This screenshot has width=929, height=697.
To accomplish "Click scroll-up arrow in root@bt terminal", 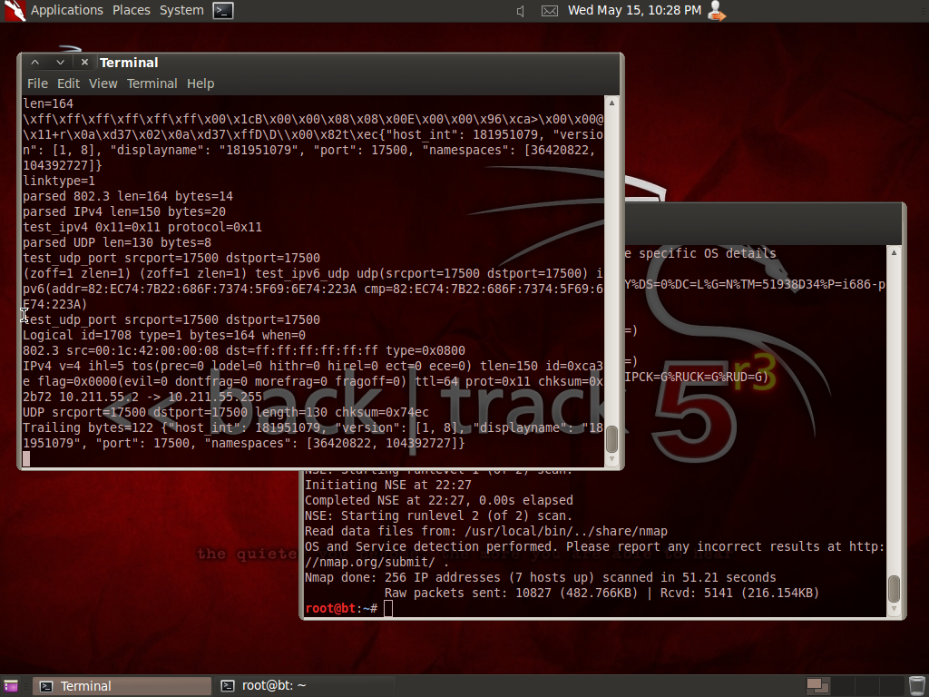I will tap(894, 252).
